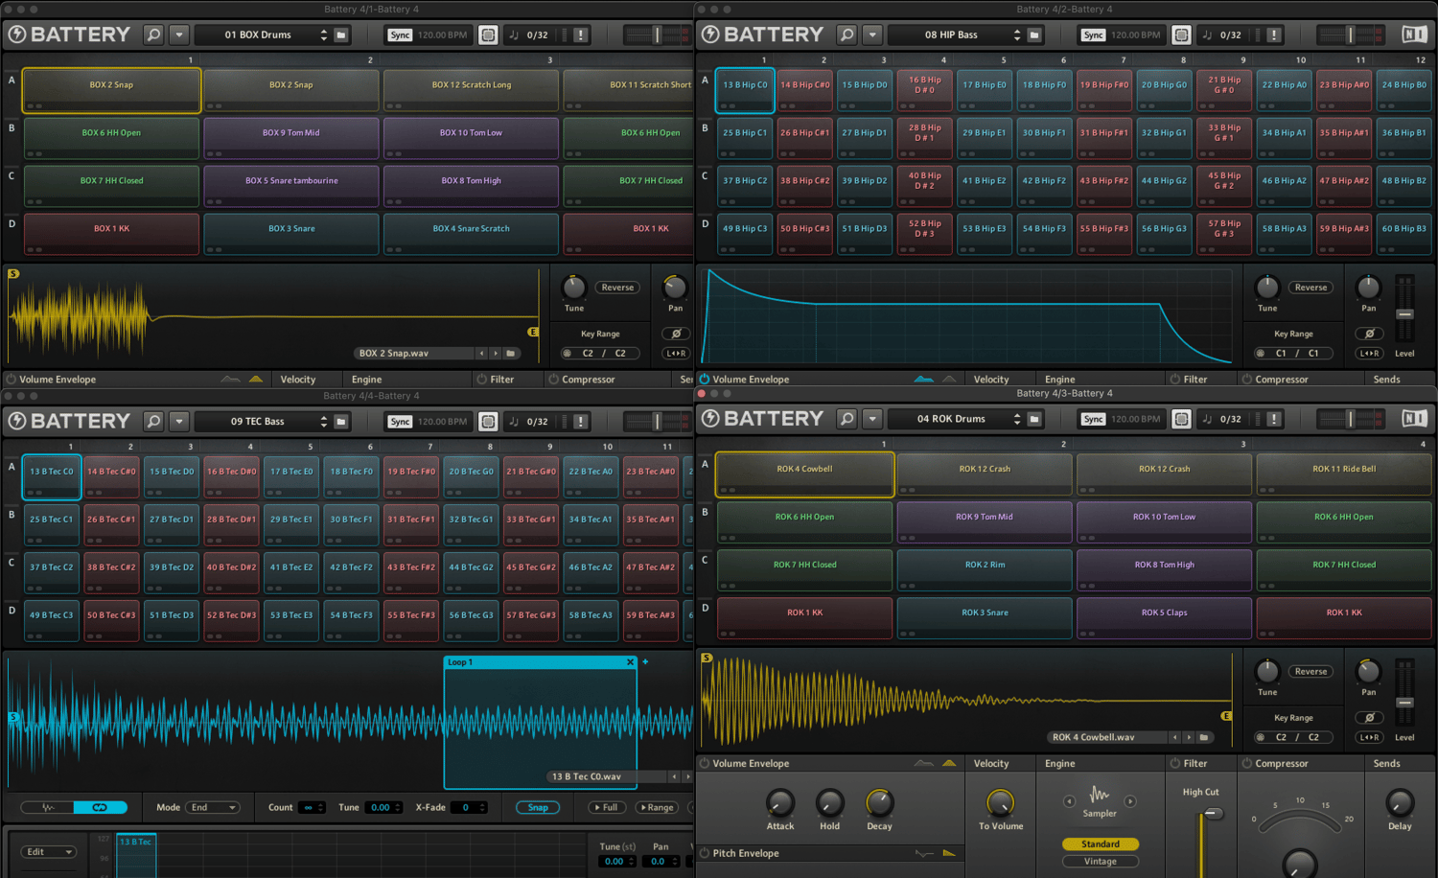1438x878 pixels.
Task: Toggle Snap in the 09 TEC Bass loop editor
Action: [x=538, y=807]
